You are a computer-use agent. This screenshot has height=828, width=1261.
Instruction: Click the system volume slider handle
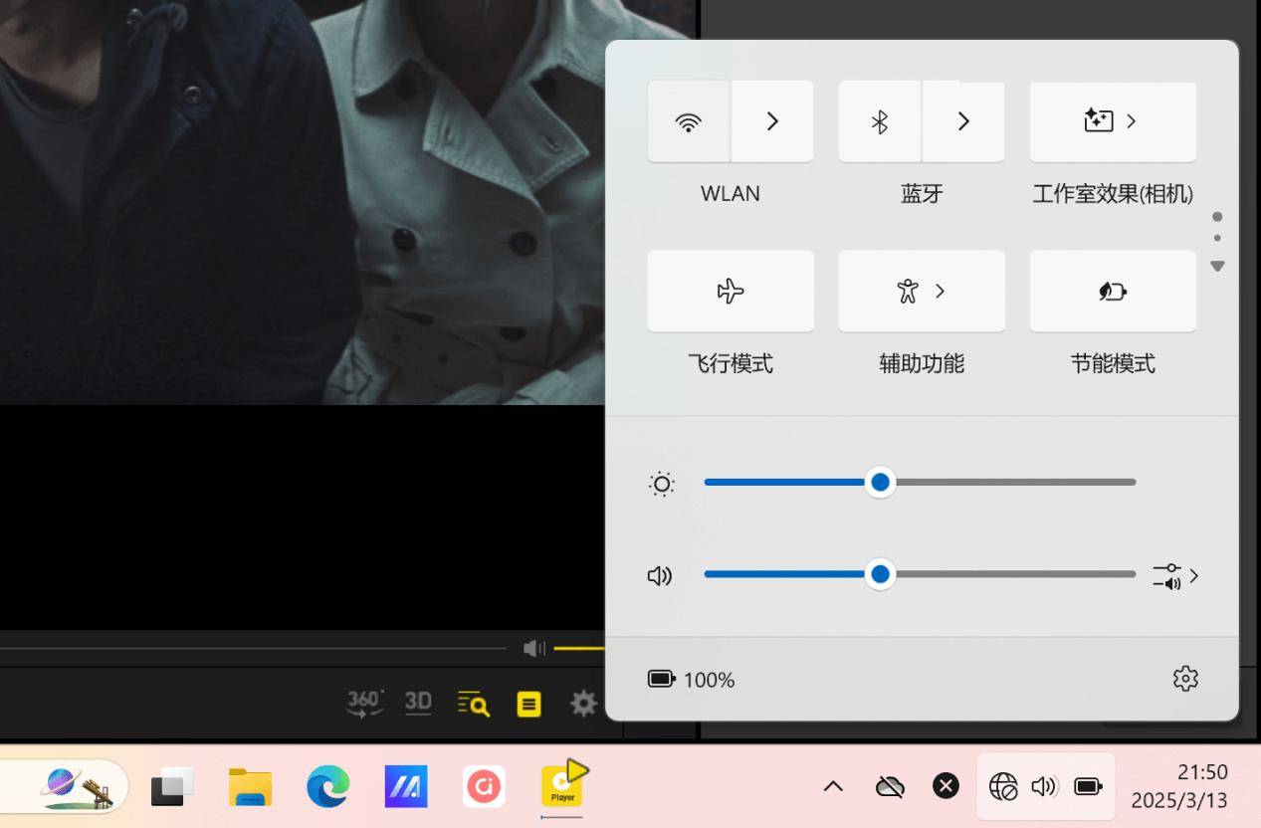[x=880, y=574]
